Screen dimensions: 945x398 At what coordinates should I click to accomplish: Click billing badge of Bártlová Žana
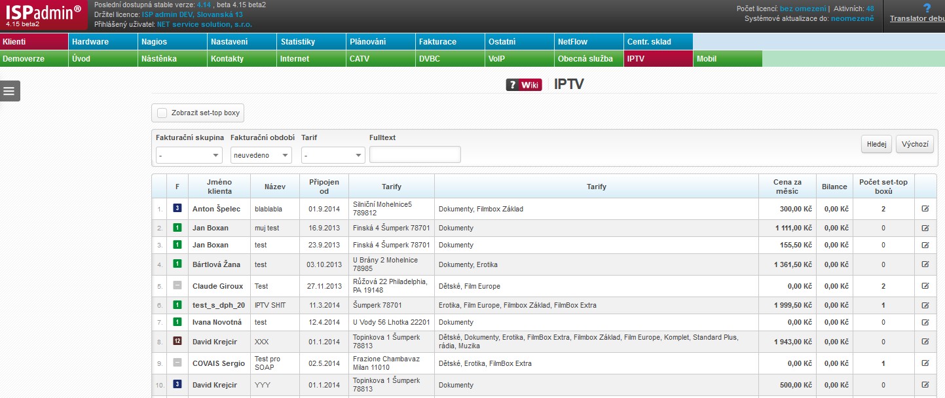177,264
